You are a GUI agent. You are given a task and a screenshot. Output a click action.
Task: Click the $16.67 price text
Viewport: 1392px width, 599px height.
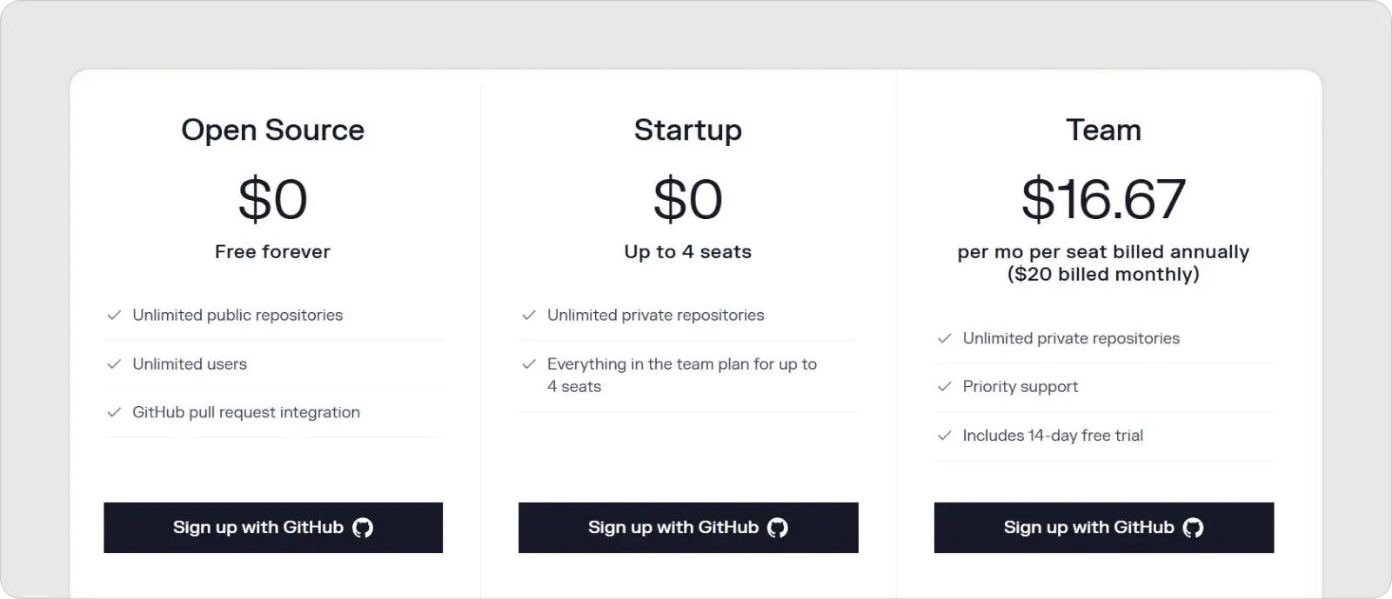(1105, 198)
